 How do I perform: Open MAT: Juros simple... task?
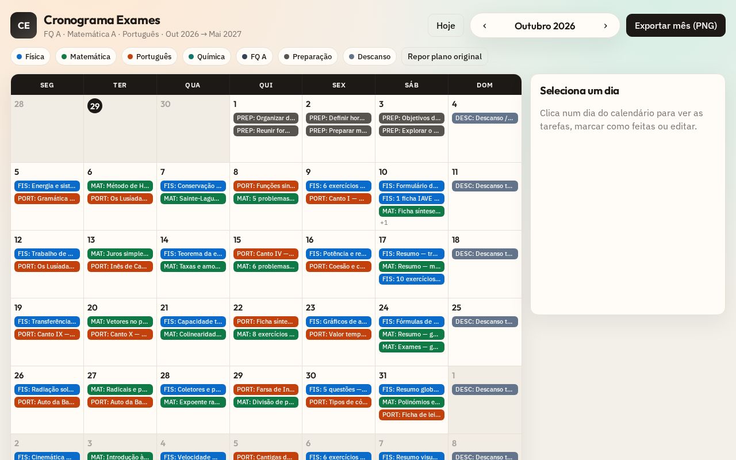[120, 254]
